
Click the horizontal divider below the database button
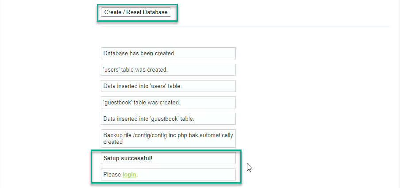tap(245, 27)
